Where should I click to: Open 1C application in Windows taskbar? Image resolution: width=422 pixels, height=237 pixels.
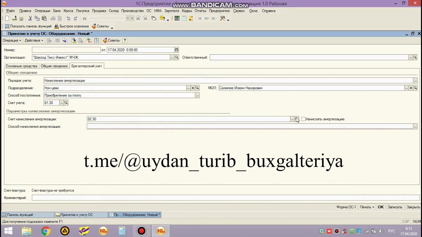click(x=161, y=231)
